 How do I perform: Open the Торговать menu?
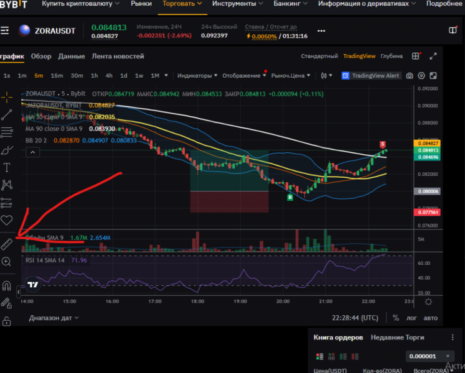(x=182, y=4)
